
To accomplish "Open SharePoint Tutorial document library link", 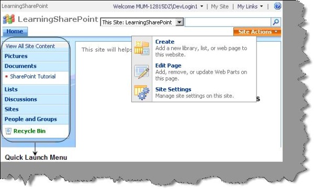I will (33, 76).
